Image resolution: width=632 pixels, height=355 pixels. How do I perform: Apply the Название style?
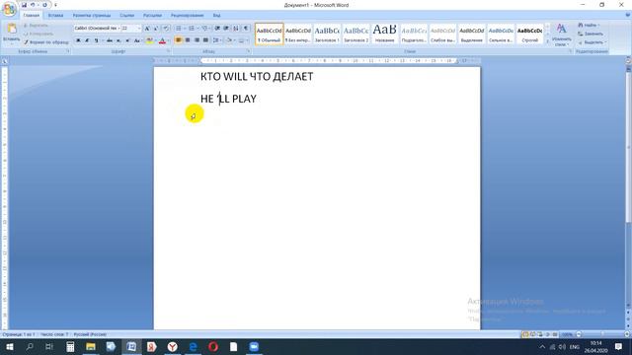384,34
